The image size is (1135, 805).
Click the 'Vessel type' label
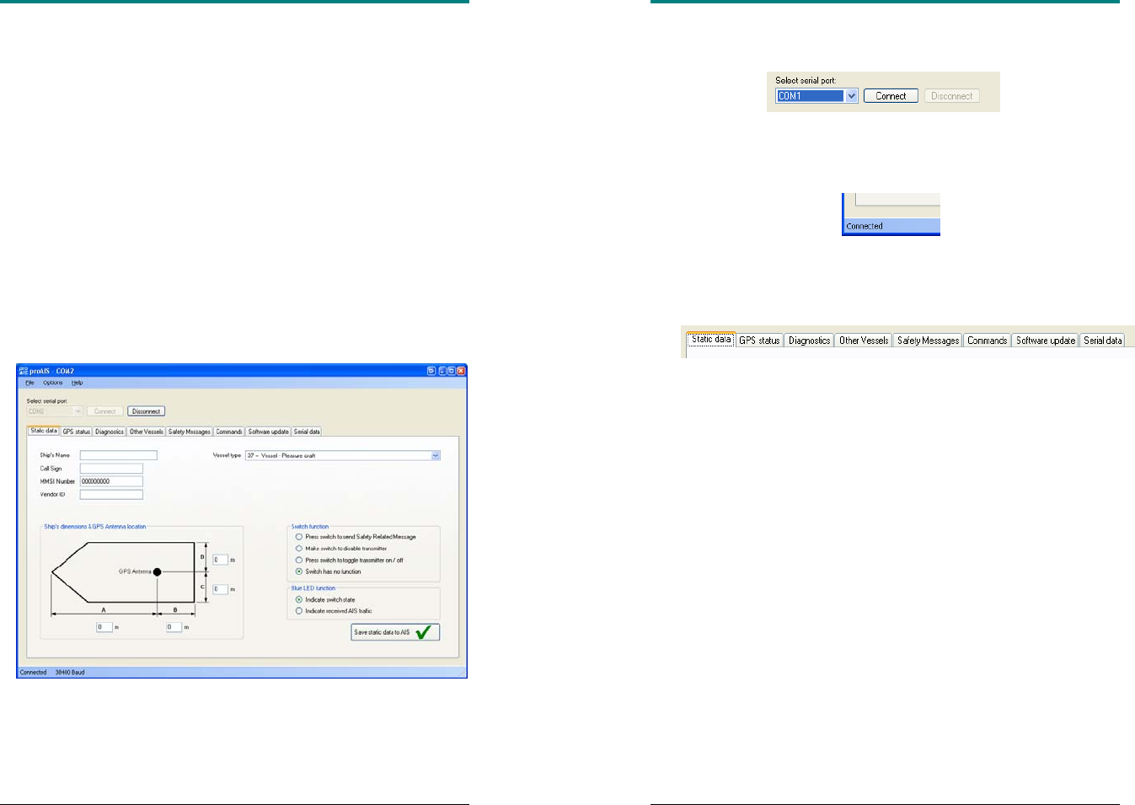(x=228, y=455)
